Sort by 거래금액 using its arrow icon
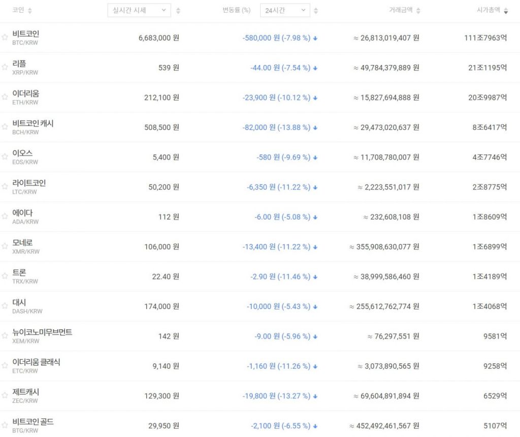This screenshot has height=437, width=520. click(417, 11)
